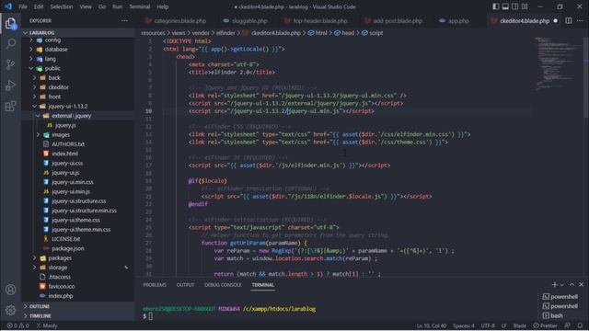Switch to the PROBLEMS panel tab
The image size is (589, 331).
[155, 285]
